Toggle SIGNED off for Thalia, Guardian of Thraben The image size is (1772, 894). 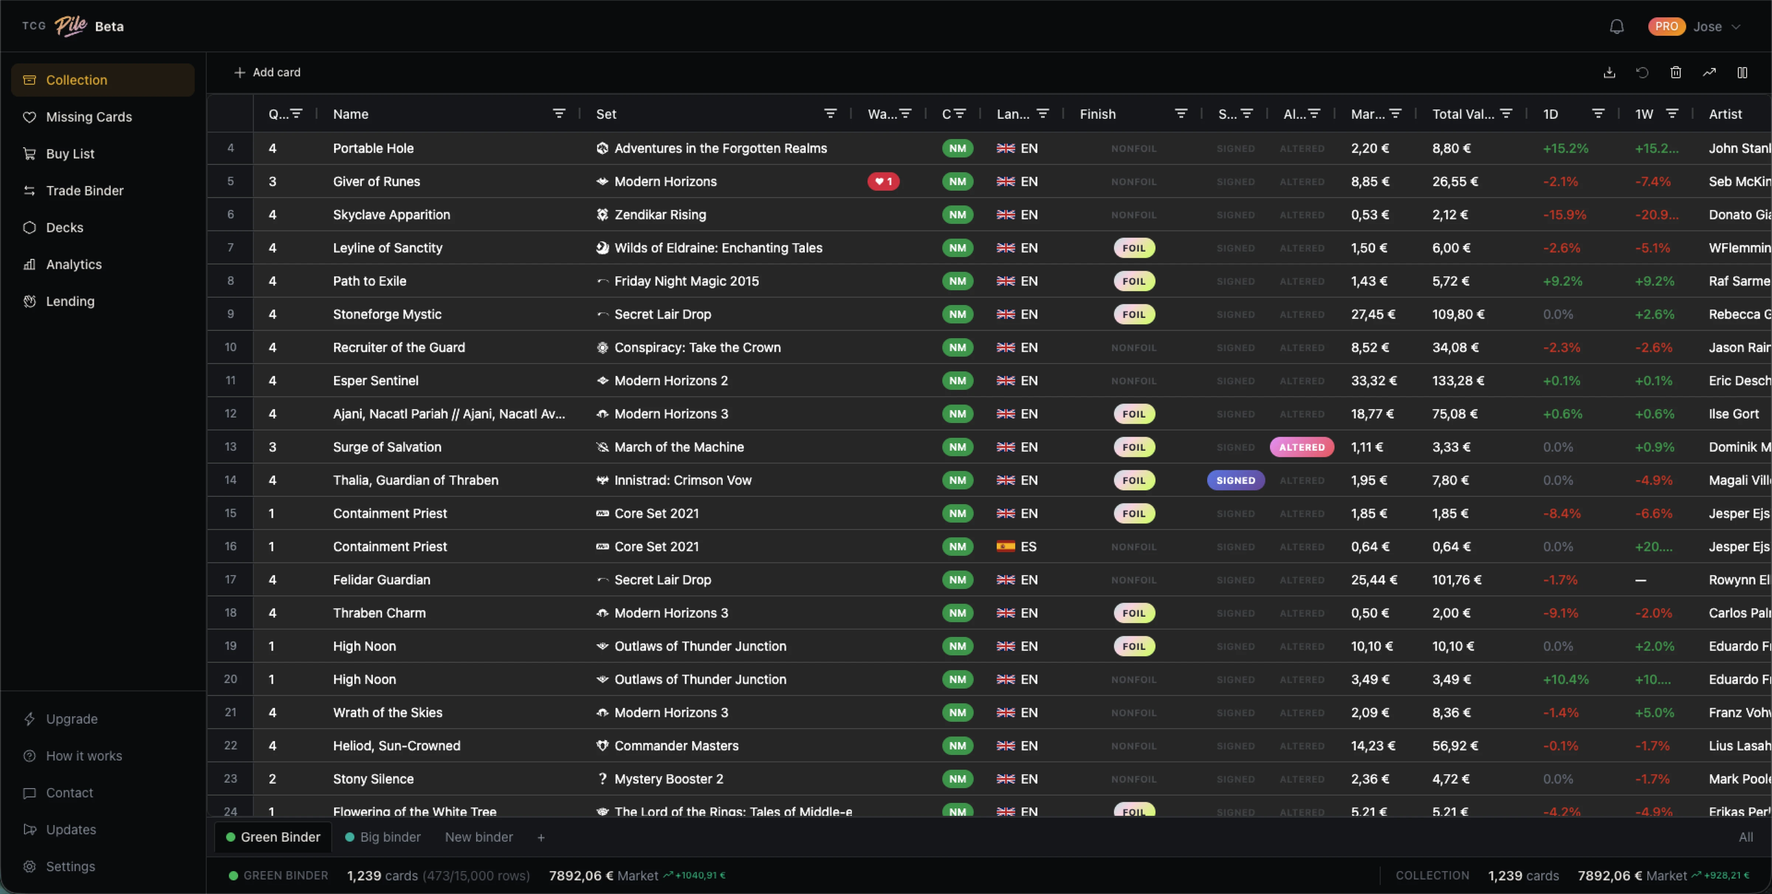pos(1236,480)
